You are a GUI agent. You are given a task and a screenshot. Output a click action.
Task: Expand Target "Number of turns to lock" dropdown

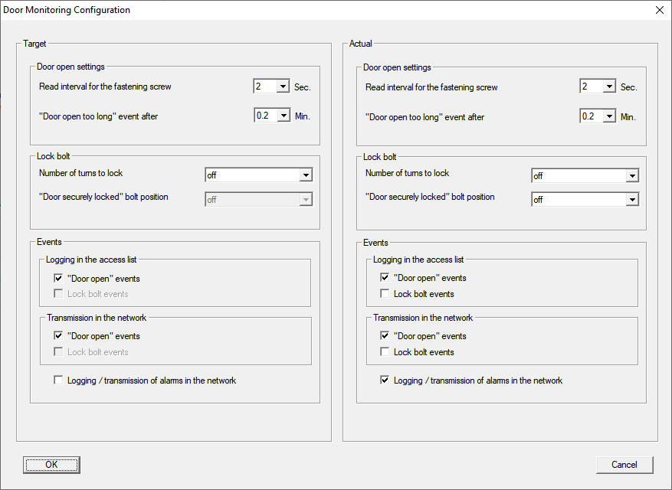(306, 175)
